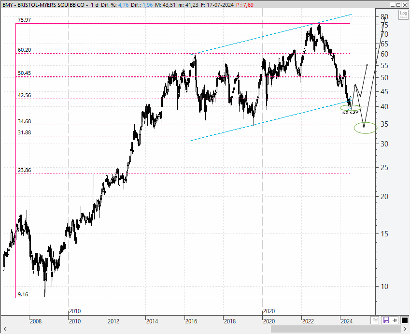The width and height of the screenshot is (410, 334).
Task: Click the horizontal scrollbar right arrow
Action: tap(405, 329)
